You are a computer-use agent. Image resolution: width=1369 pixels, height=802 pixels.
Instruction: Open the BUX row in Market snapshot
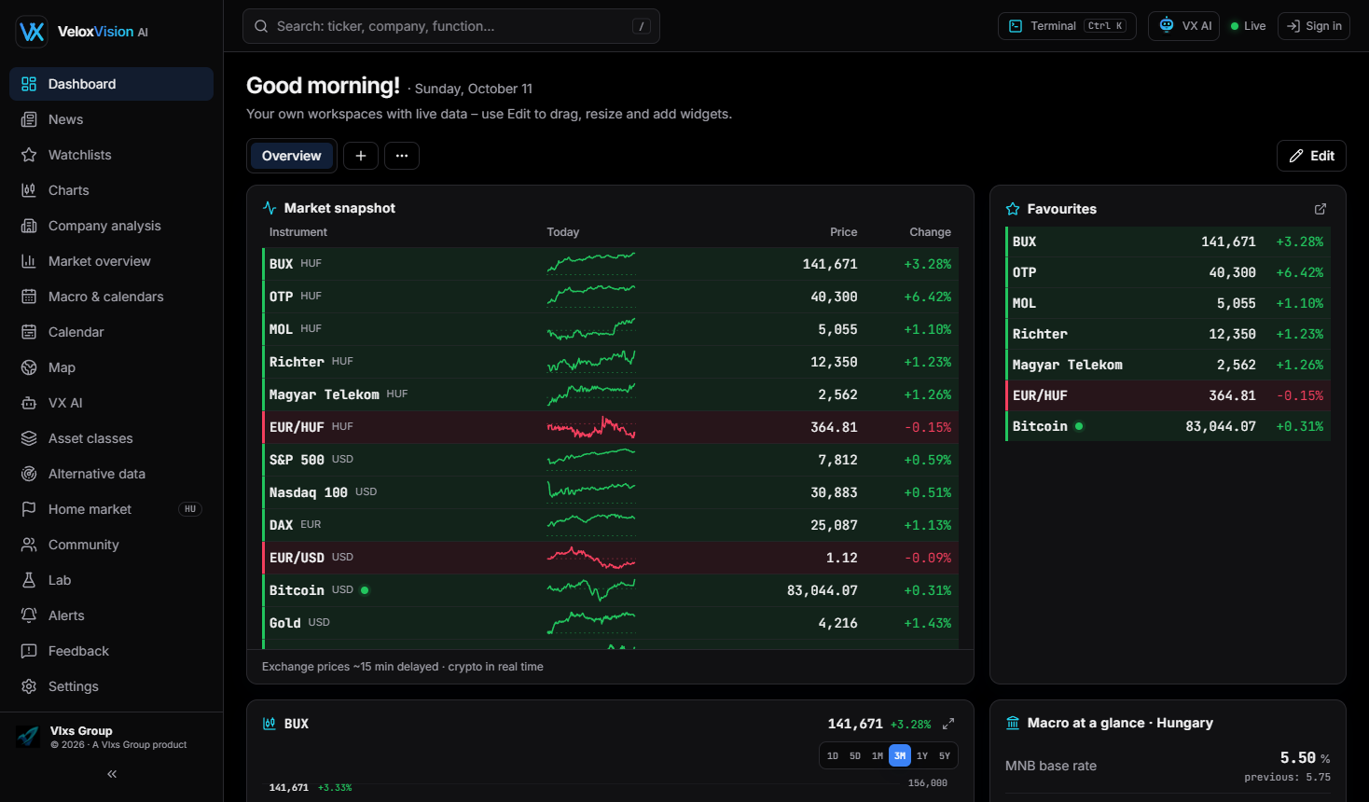coord(610,264)
